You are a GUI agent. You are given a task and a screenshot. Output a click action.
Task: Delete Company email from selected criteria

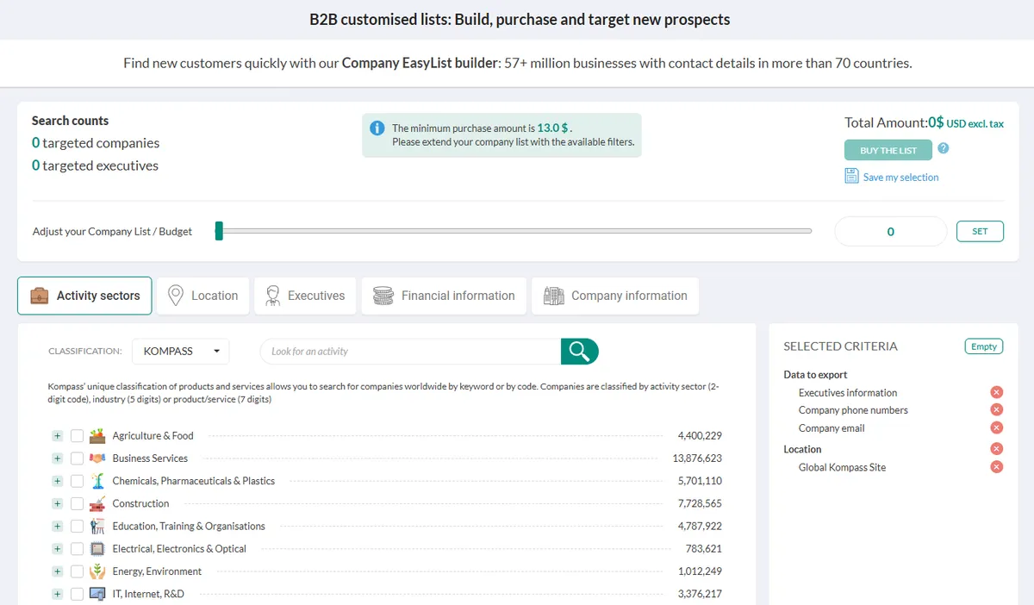(x=997, y=427)
